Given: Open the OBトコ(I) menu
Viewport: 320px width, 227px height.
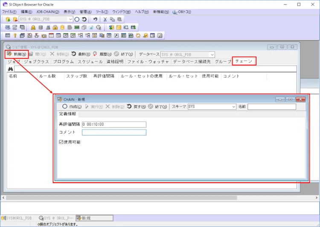Looking at the screenshot, I should (182, 12).
